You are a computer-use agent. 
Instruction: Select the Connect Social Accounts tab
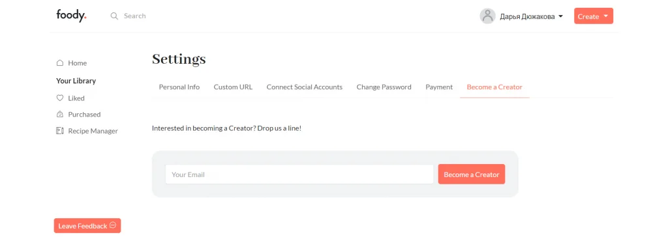(305, 87)
